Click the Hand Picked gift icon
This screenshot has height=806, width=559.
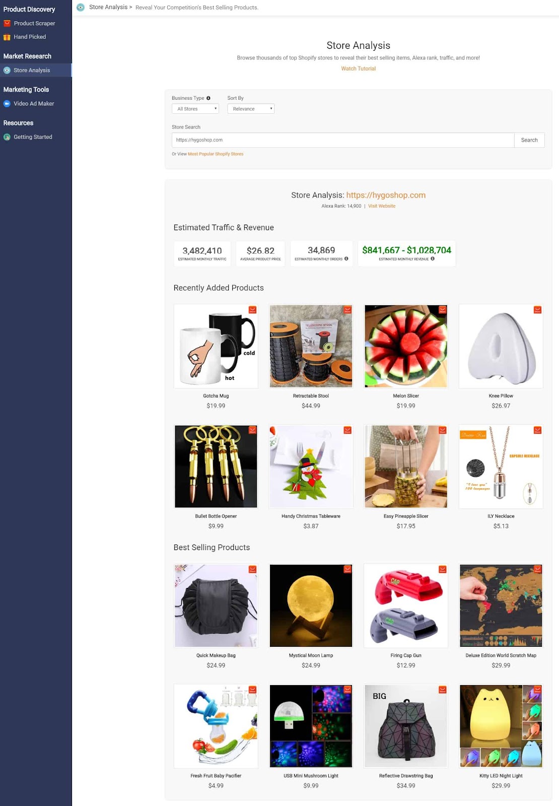pos(7,37)
